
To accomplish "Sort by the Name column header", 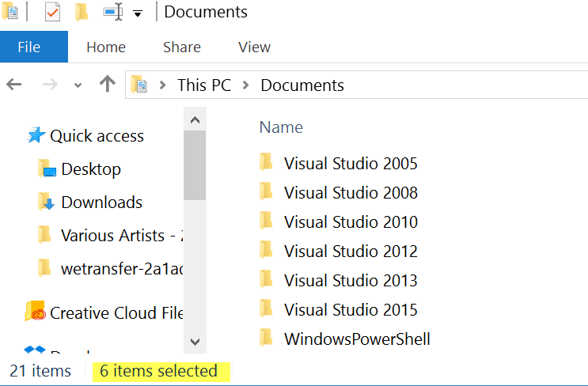I will pos(281,127).
